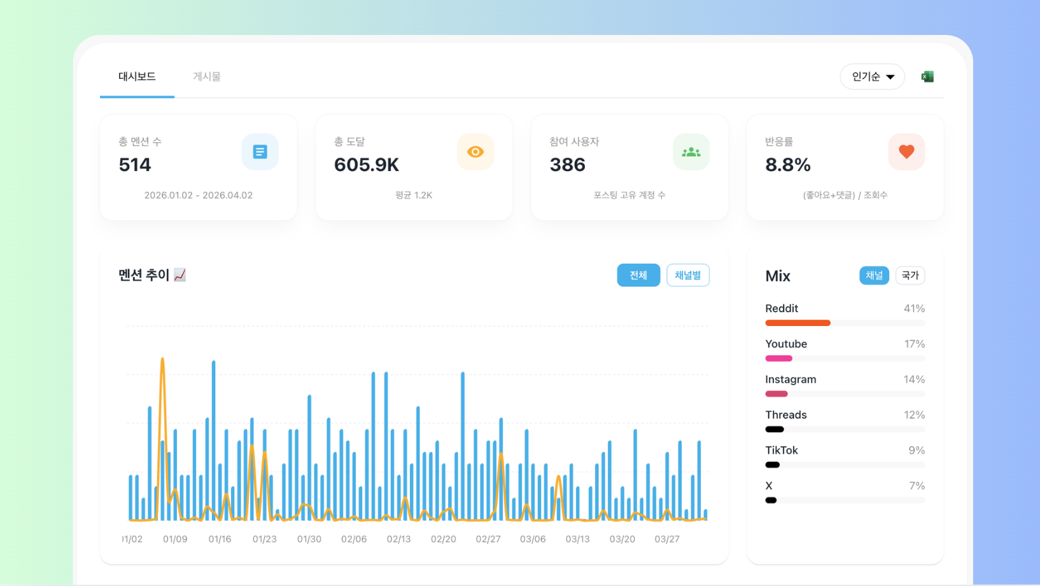Toggle Mix panel to 국가

coord(910,275)
